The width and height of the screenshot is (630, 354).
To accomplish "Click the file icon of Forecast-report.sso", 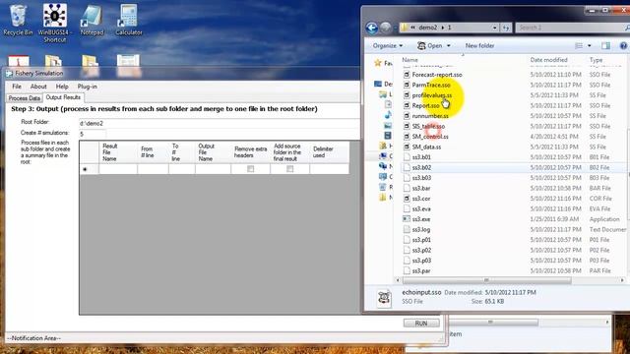I will click(407, 75).
